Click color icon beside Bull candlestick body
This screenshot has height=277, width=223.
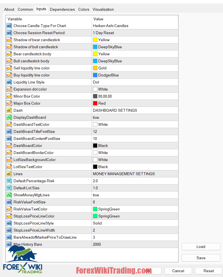click(x=9, y=61)
